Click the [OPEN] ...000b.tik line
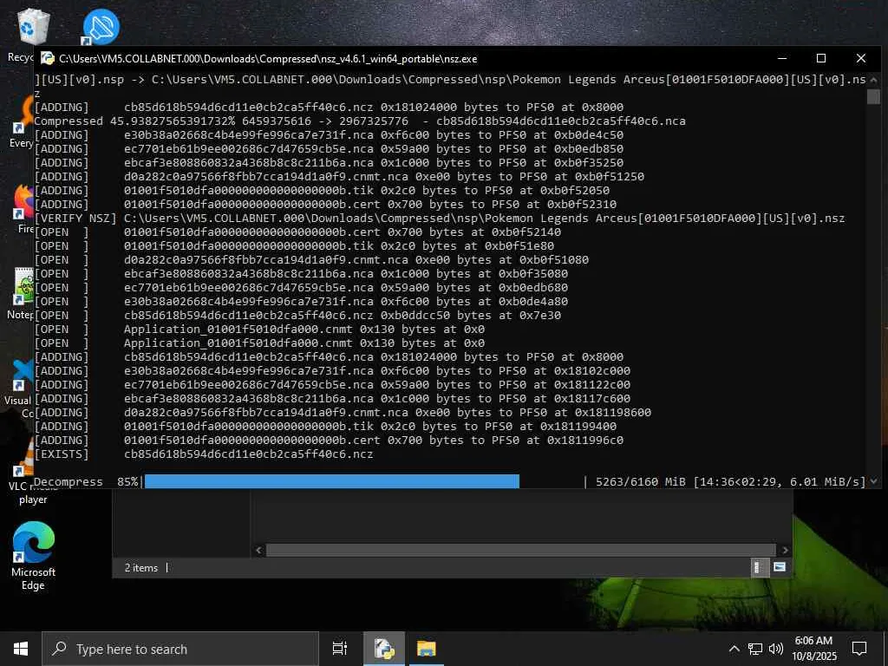888x666 pixels. click(294, 245)
